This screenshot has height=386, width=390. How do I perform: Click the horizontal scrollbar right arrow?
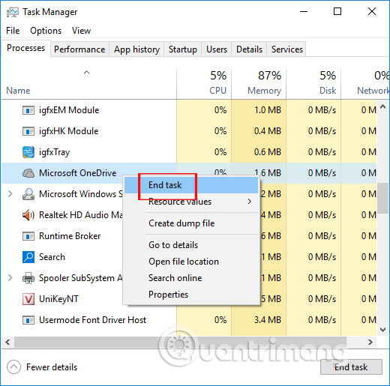pyautogui.click(x=370, y=342)
